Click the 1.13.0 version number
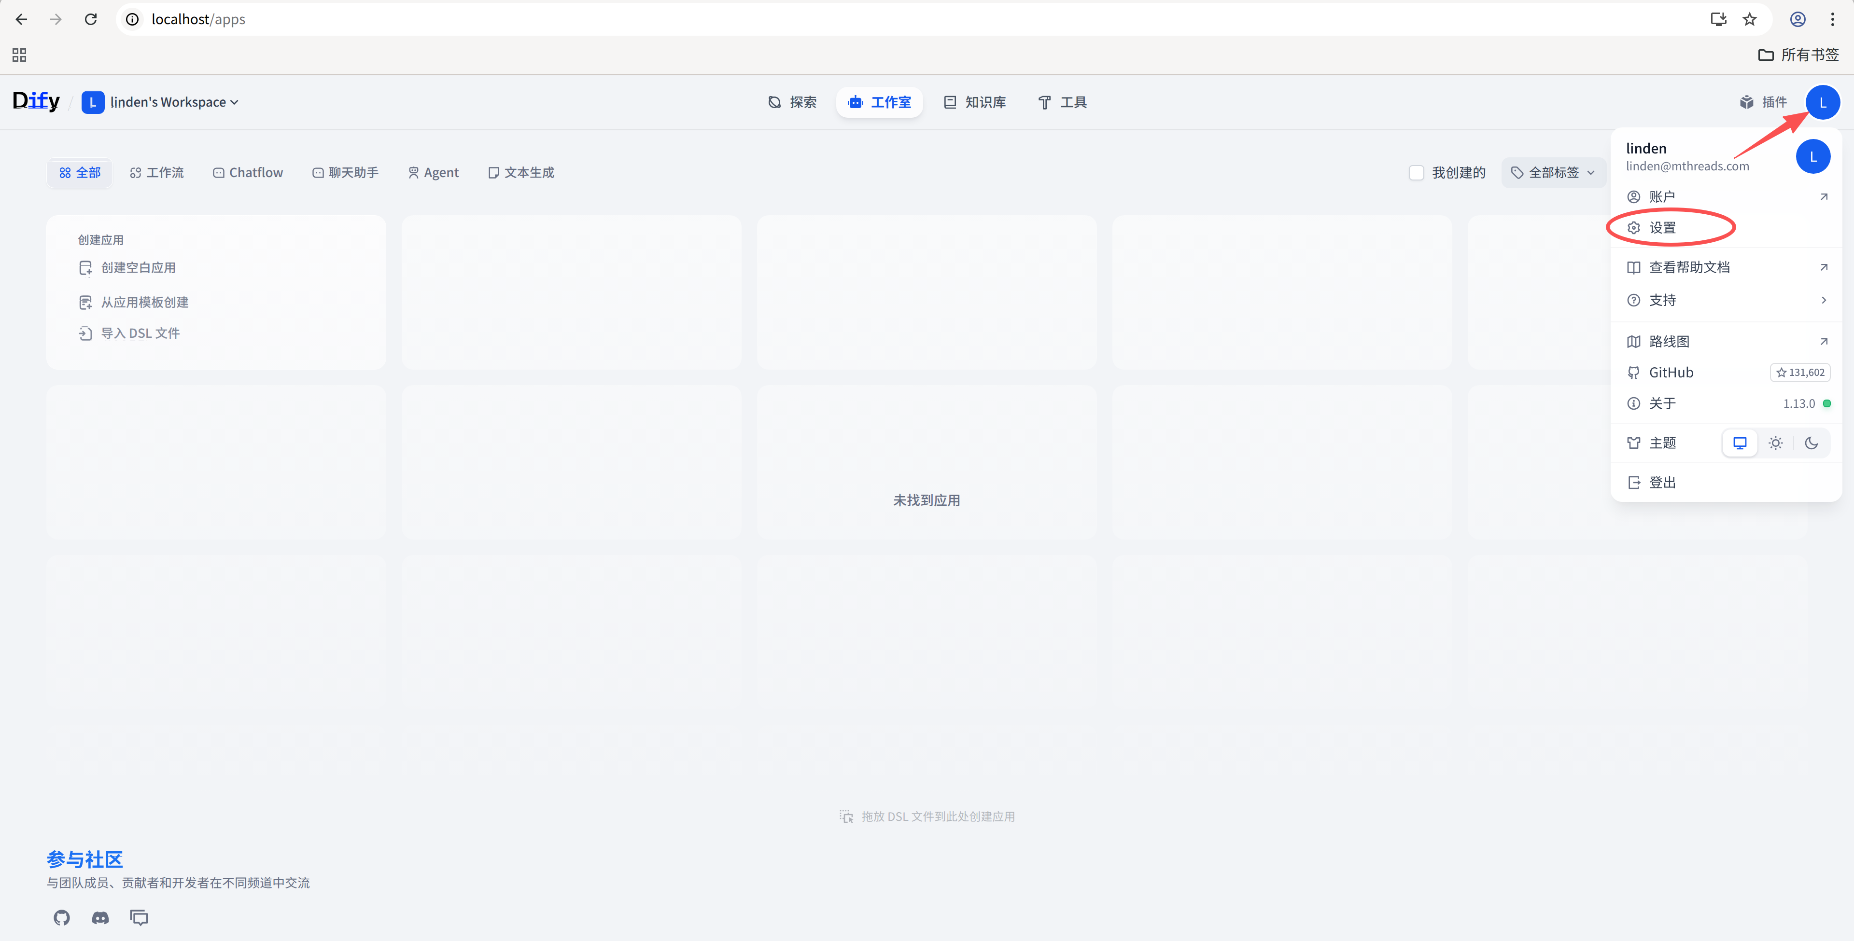This screenshot has height=941, width=1854. pos(1798,403)
